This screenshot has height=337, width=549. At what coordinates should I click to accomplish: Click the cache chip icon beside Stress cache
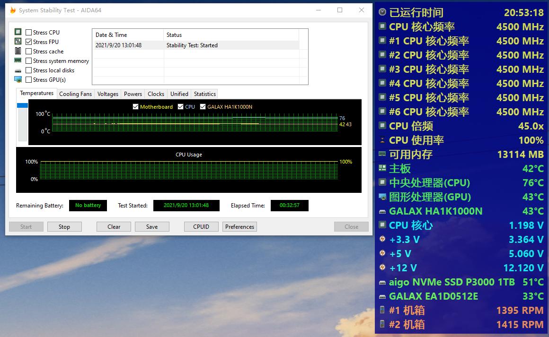(18, 51)
